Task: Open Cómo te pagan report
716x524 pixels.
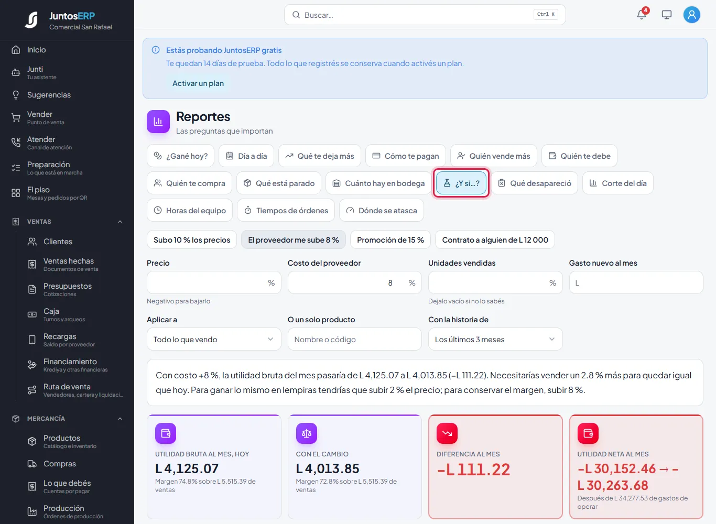Action: tap(406, 156)
